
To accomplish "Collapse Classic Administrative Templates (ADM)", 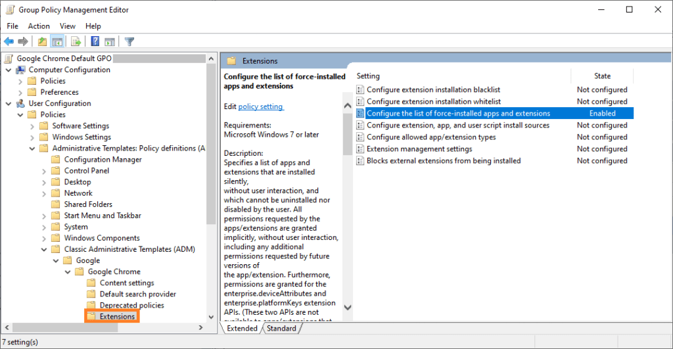I will [x=44, y=249].
